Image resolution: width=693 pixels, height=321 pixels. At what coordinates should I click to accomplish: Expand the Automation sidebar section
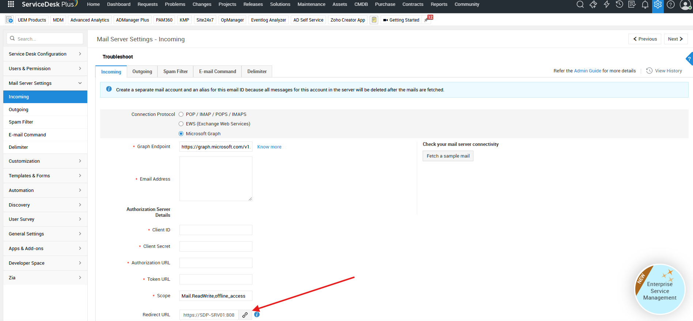tap(45, 190)
